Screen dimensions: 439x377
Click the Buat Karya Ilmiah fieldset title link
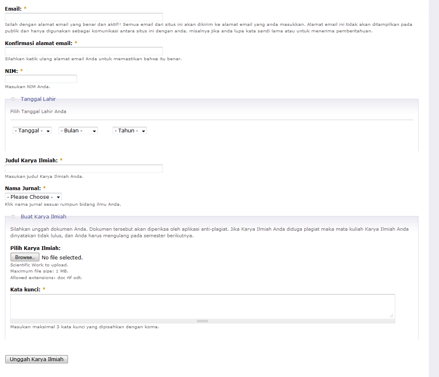click(x=43, y=217)
